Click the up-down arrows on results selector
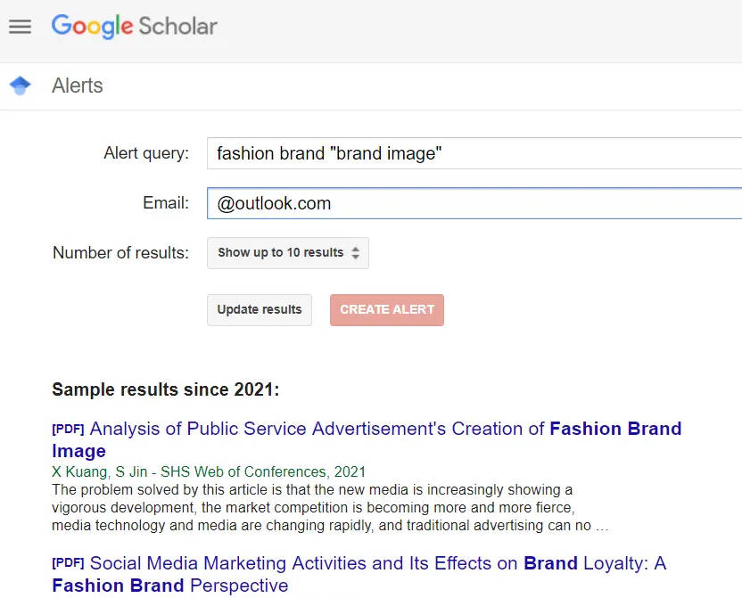 [355, 253]
